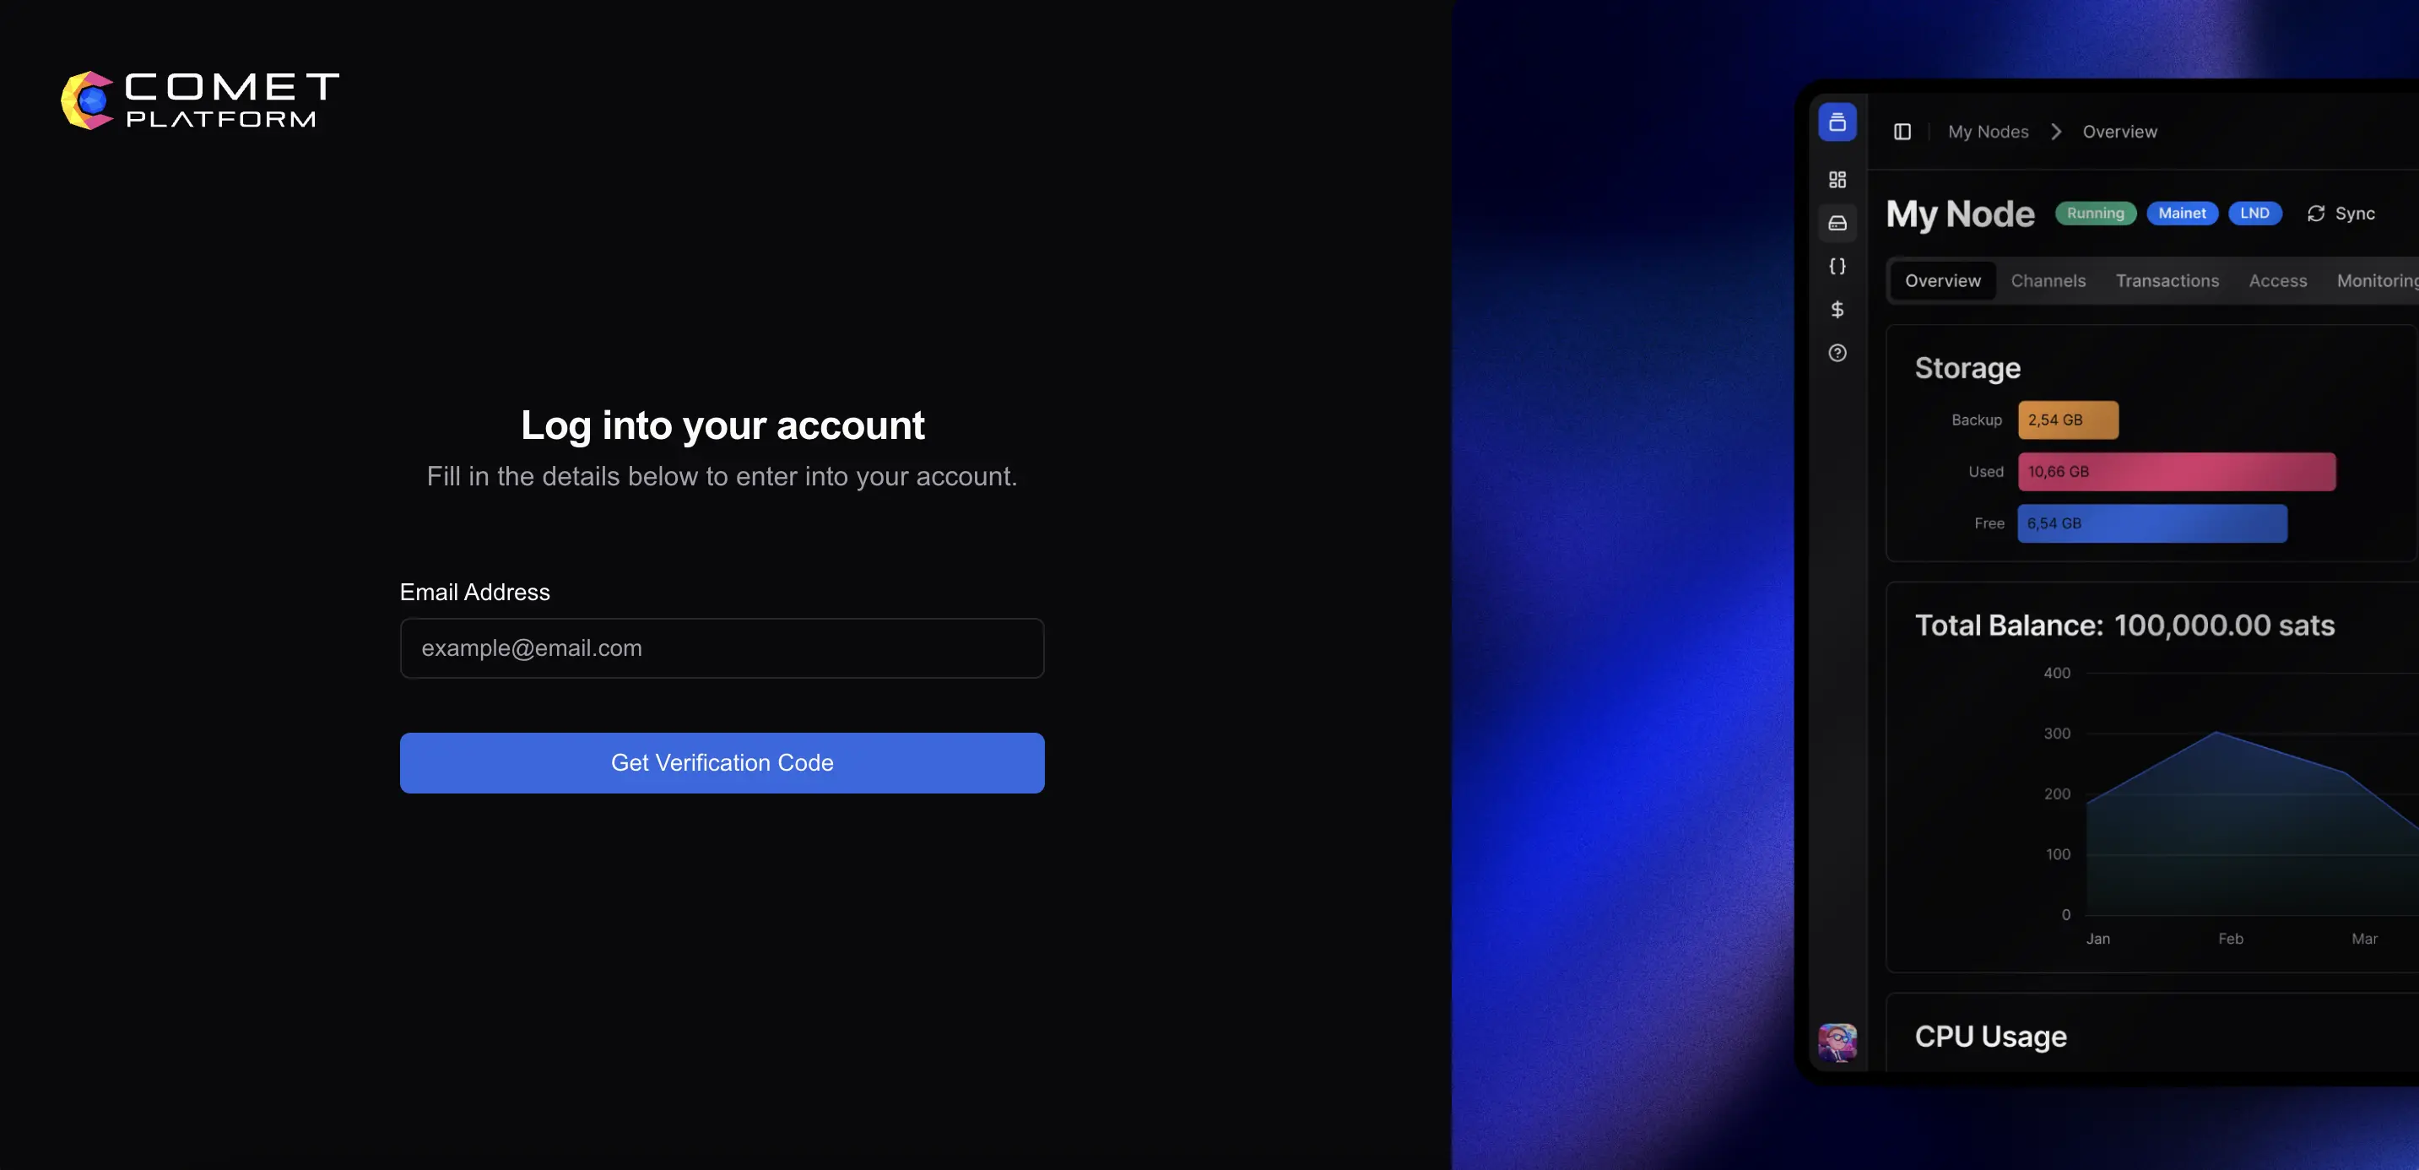
Task: Select the Overview tab
Action: point(1942,281)
